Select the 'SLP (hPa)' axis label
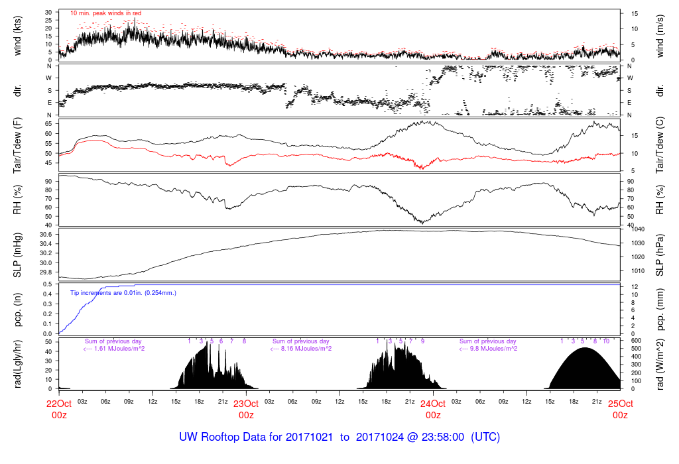 [x=661, y=255]
